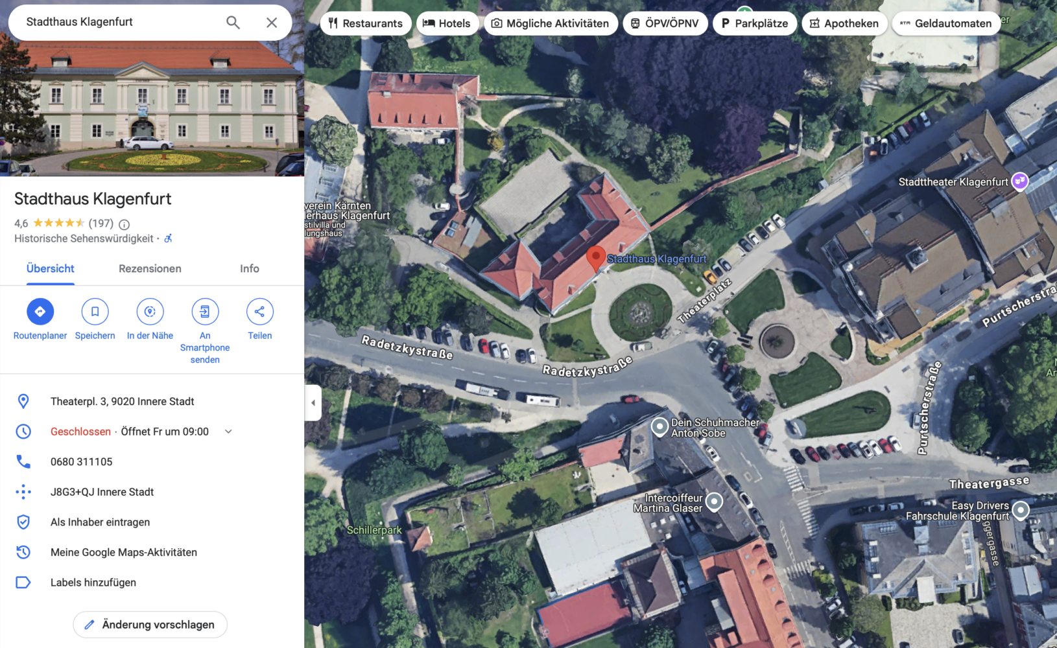Collapse the side panel arrow
The width and height of the screenshot is (1057, 648).
pyautogui.click(x=313, y=402)
